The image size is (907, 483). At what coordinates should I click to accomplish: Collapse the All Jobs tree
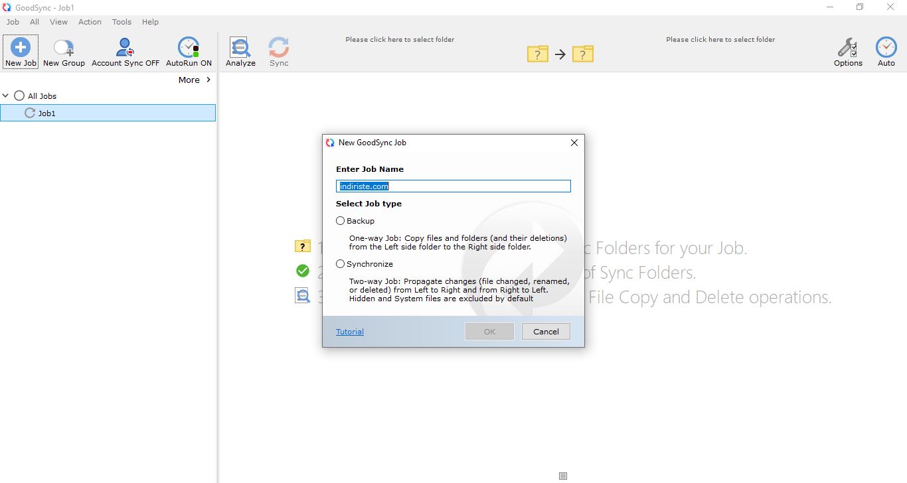(x=6, y=96)
